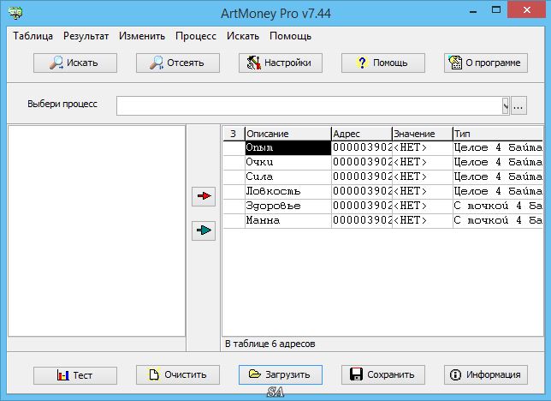The height and width of the screenshot is (401, 551).
Task: Click the red arrow transfer button
Action: tap(204, 195)
